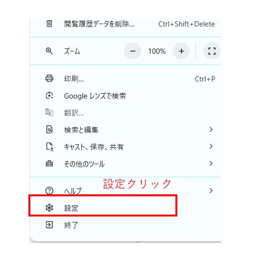Click the 100% zoom level value
253x280 pixels.
point(157,51)
